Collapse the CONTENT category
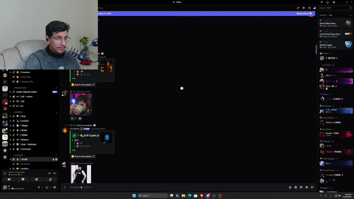 (19, 155)
